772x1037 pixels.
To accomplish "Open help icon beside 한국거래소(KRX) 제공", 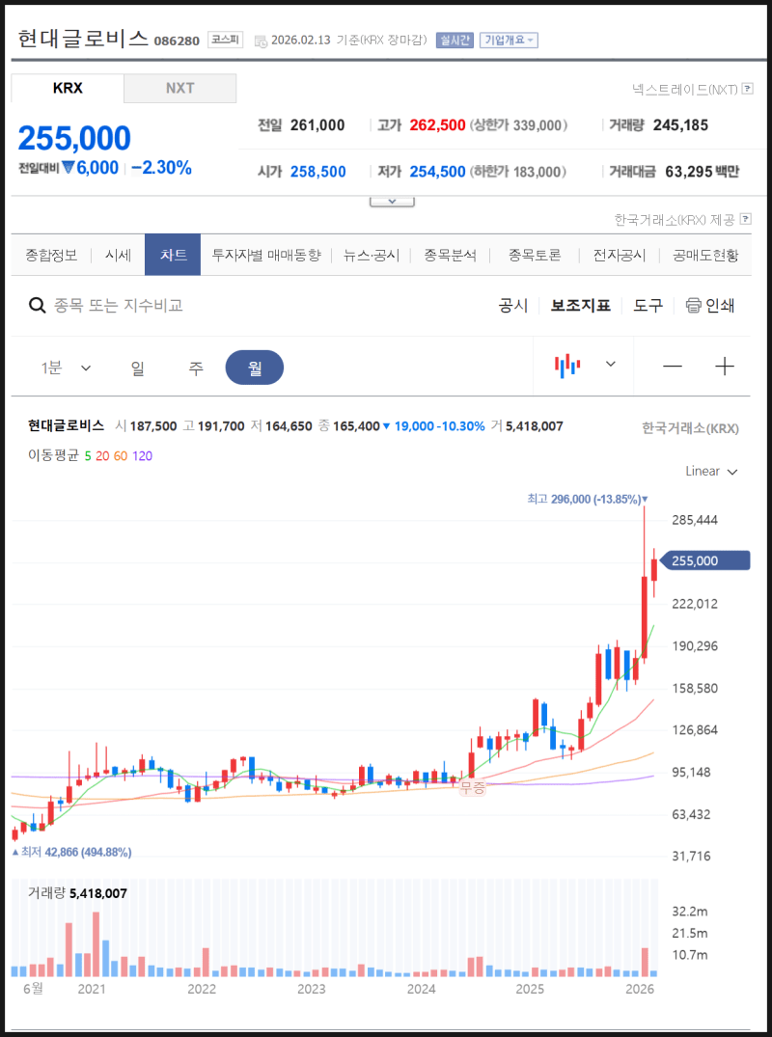I will tap(746, 219).
